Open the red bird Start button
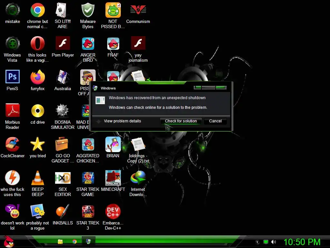Screen dimensions: 330x248 coord(9,242)
